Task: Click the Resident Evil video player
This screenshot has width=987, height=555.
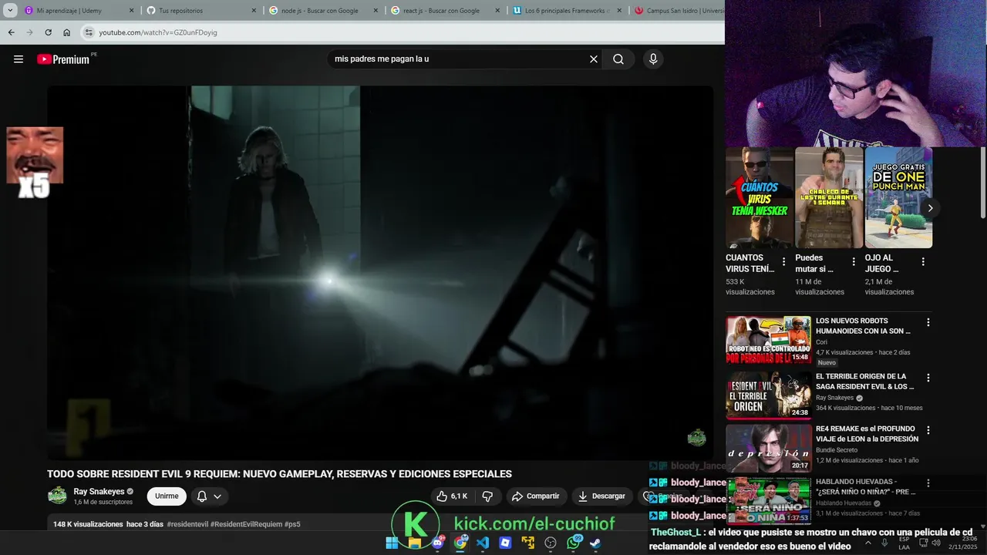Action: pos(380,273)
